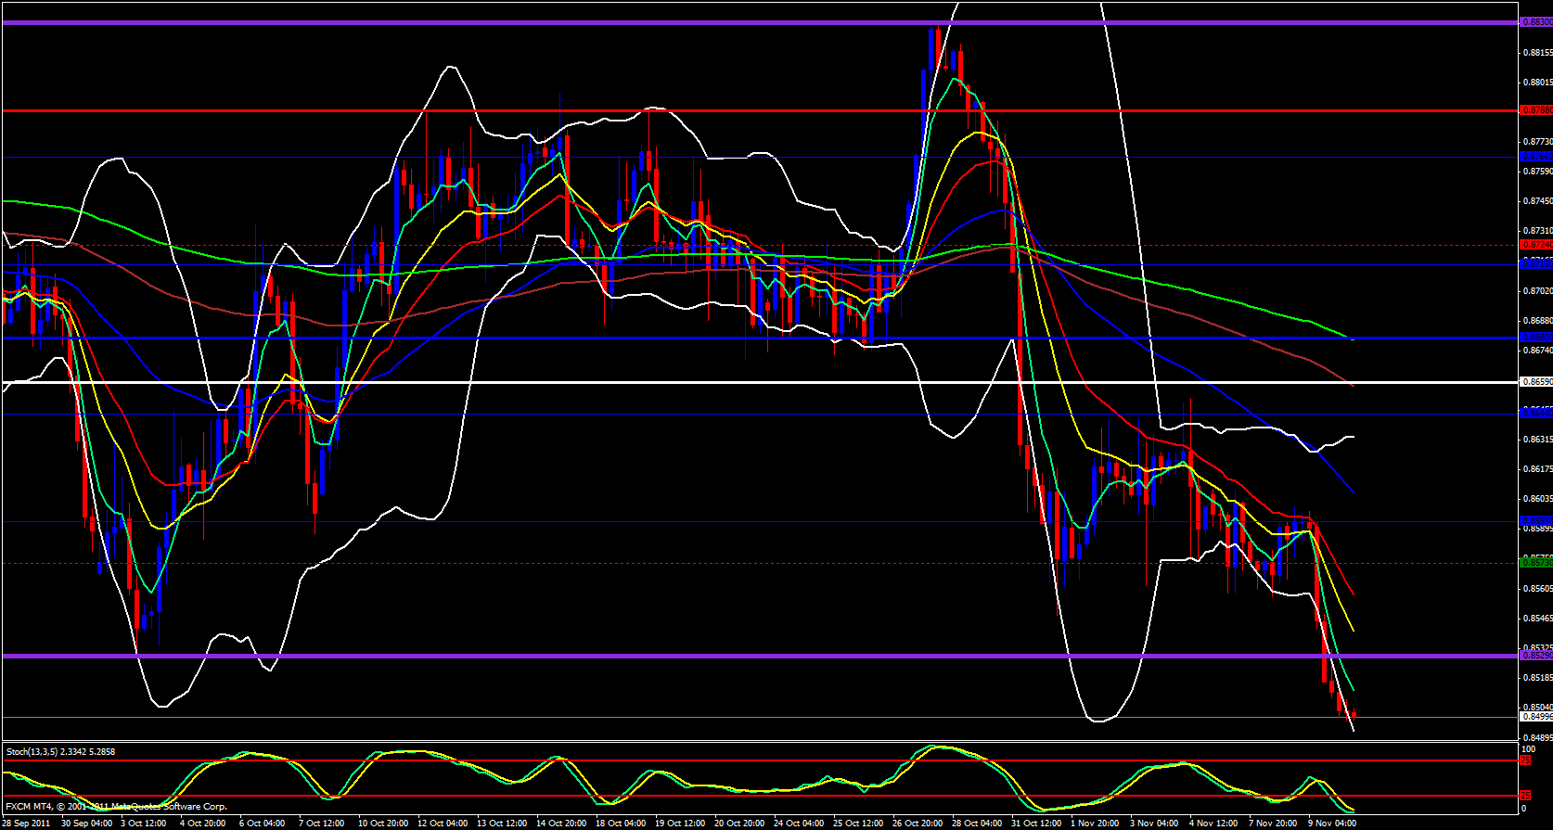Screen dimensions: 1553x830
Task: Click the Stoch(13,3,5) indicator label
Action: (x=60, y=752)
